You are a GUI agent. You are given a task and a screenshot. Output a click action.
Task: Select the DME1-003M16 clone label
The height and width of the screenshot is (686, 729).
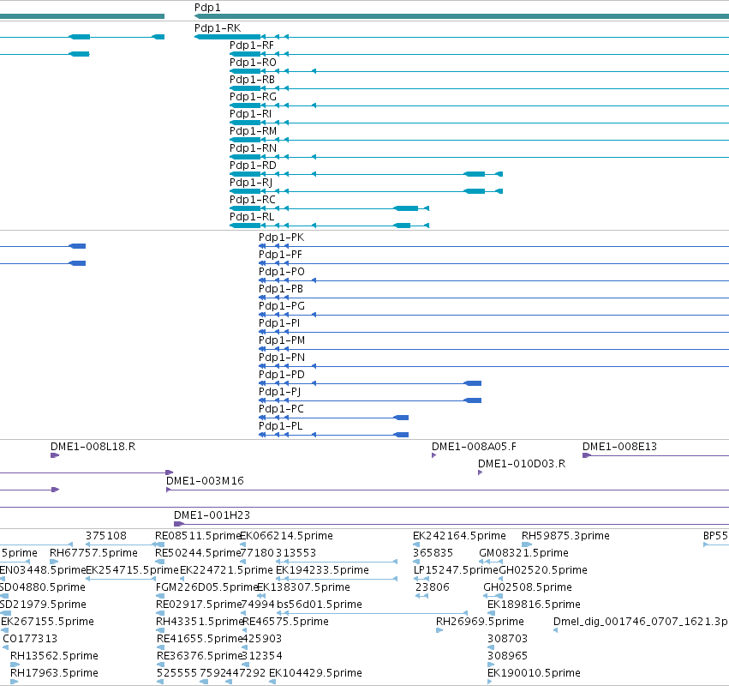205,481
